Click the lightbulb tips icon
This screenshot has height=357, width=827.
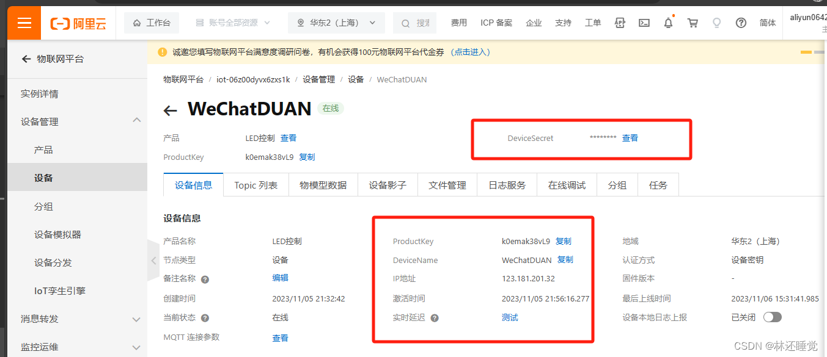[x=717, y=23]
